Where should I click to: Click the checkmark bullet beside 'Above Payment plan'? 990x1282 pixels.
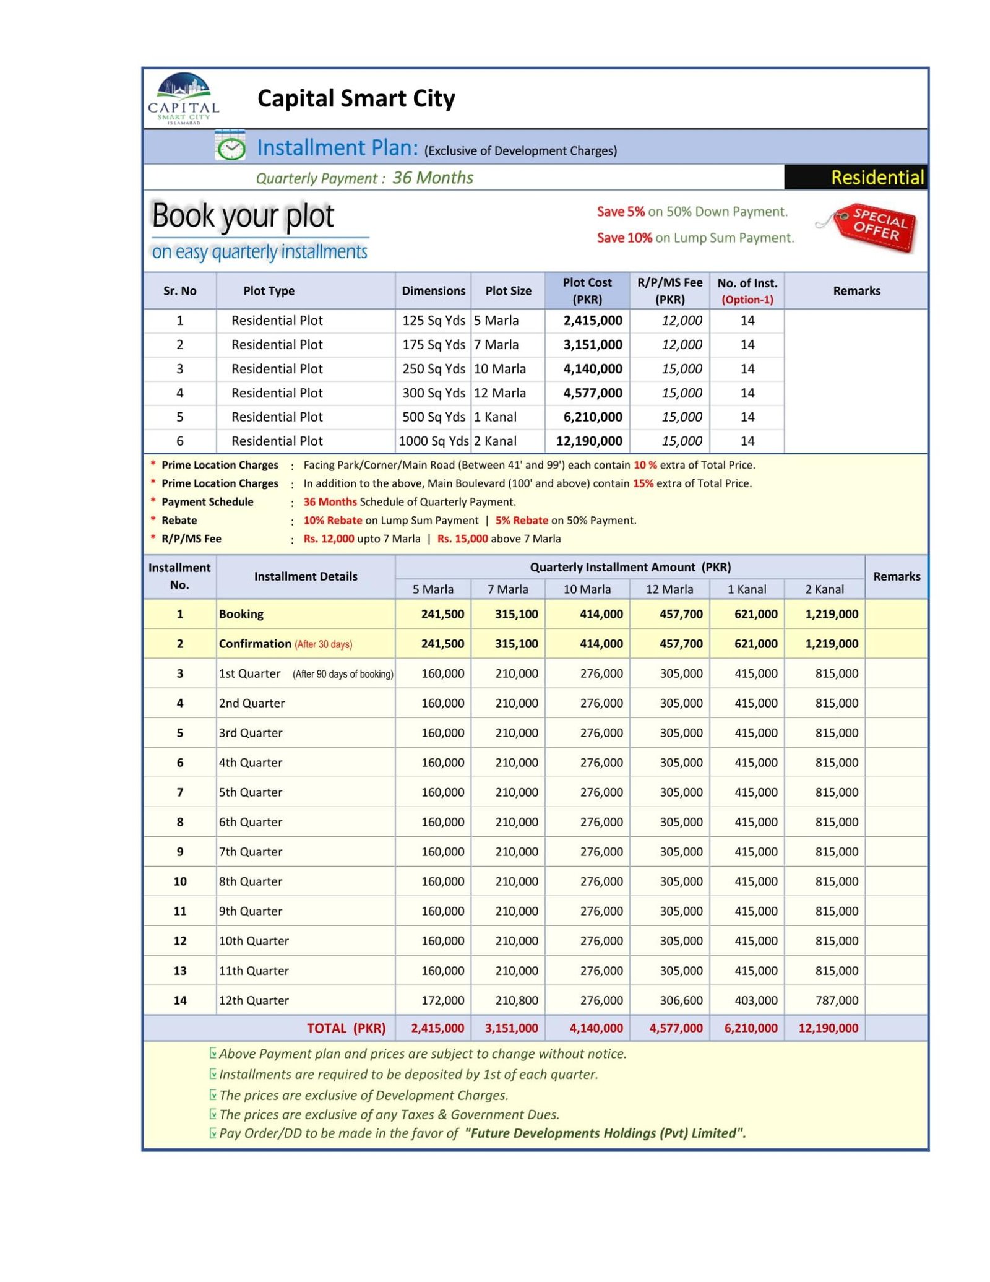click(213, 1053)
